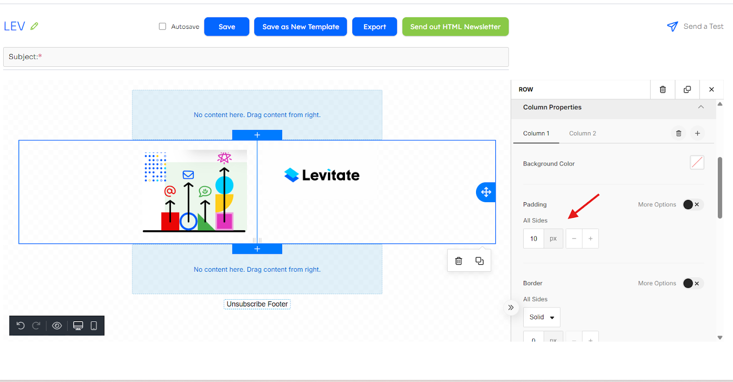Toggle preview with the eye icon
The image size is (733, 382).
(x=57, y=326)
